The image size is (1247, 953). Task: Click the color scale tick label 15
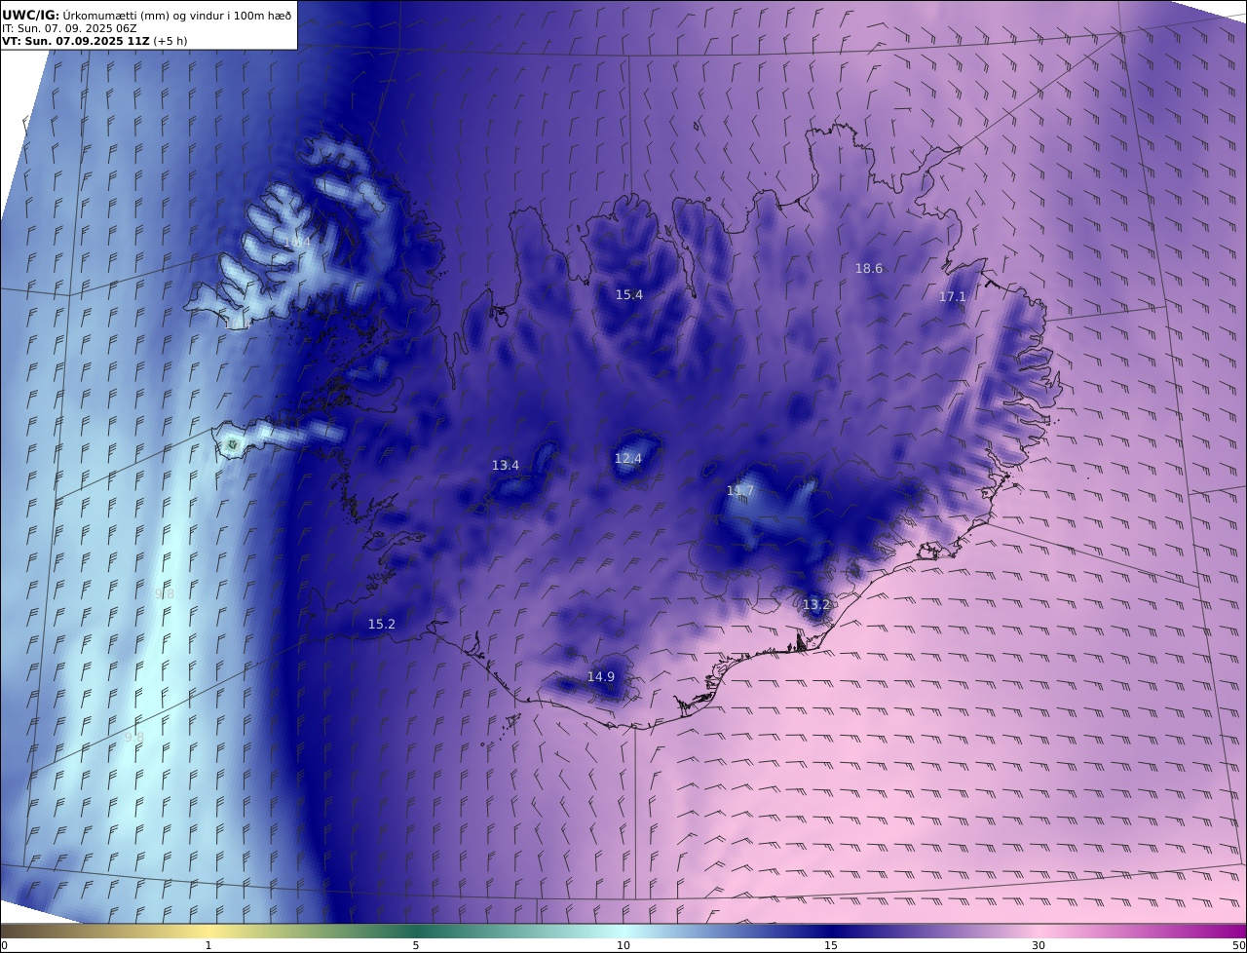(x=831, y=945)
